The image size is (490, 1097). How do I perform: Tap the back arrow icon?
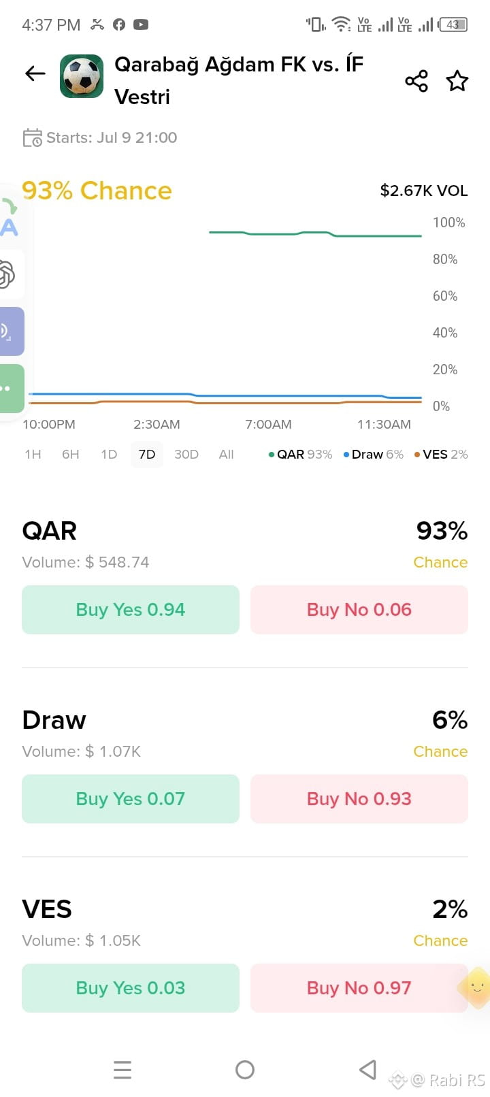35,73
